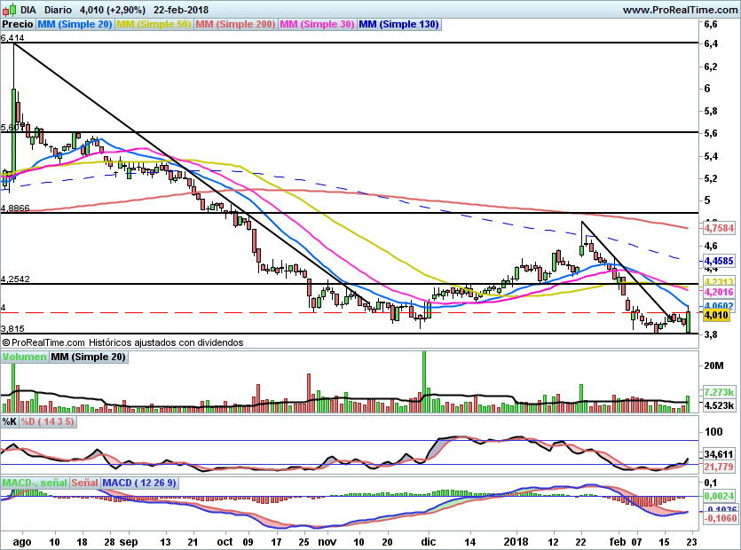Click the 4,4585 MM130 value tag
The height and width of the screenshot is (550, 741).
click(720, 261)
